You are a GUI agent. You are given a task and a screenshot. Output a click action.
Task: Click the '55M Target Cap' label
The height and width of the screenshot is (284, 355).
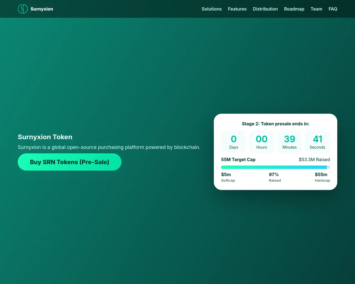pos(238,159)
